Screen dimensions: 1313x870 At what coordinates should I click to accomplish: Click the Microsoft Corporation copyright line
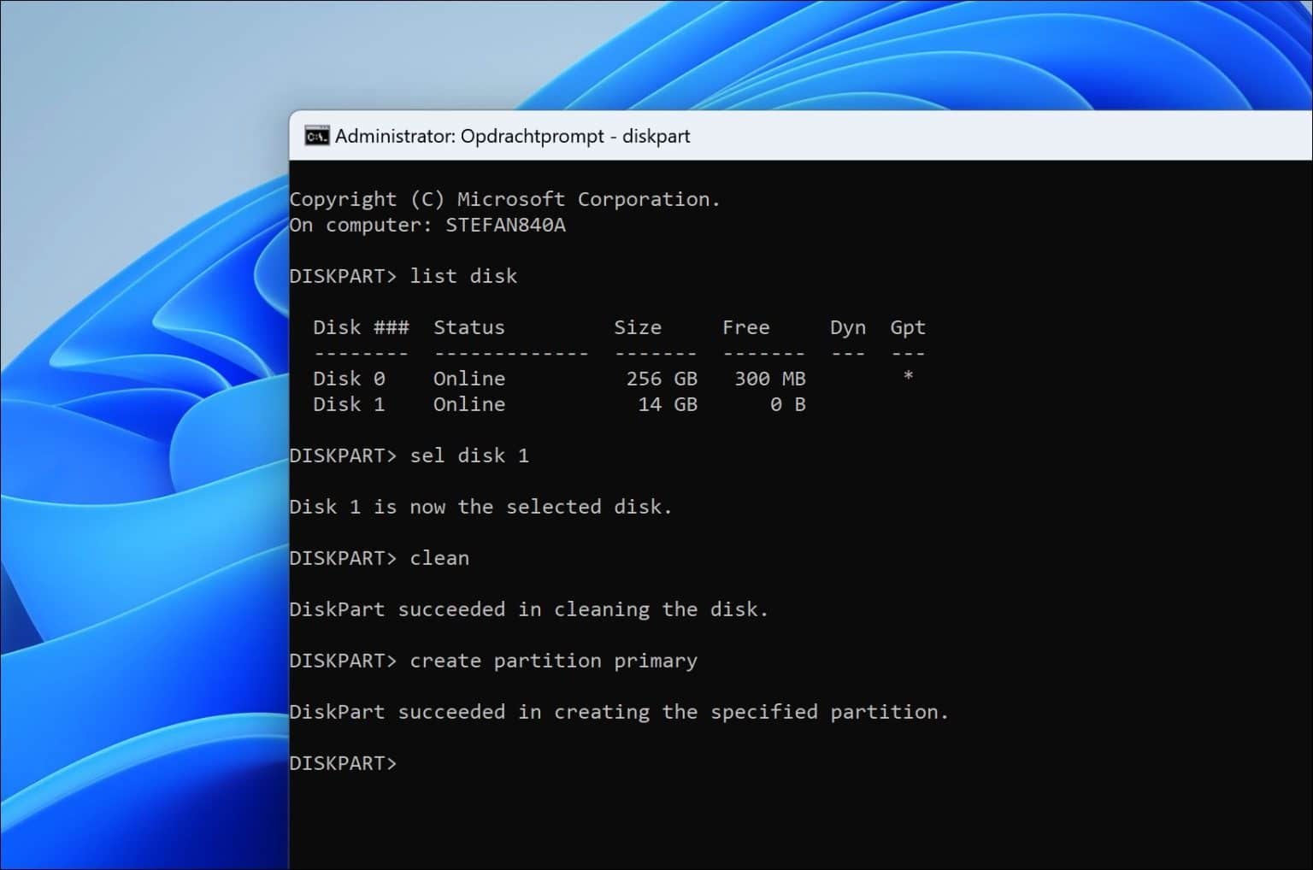(504, 199)
